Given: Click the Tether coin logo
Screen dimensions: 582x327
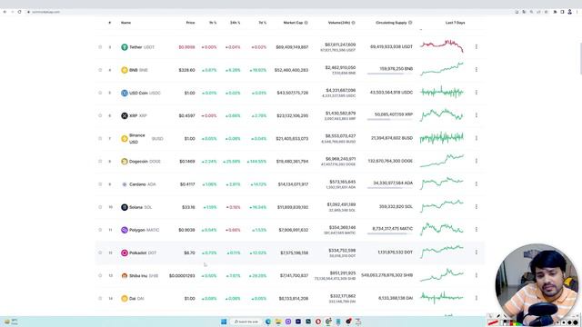Looking at the screenshot, I should point(125,47).
